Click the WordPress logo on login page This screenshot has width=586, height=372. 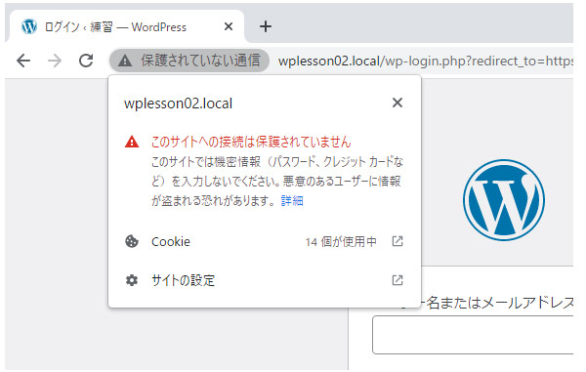pos(503,200)
